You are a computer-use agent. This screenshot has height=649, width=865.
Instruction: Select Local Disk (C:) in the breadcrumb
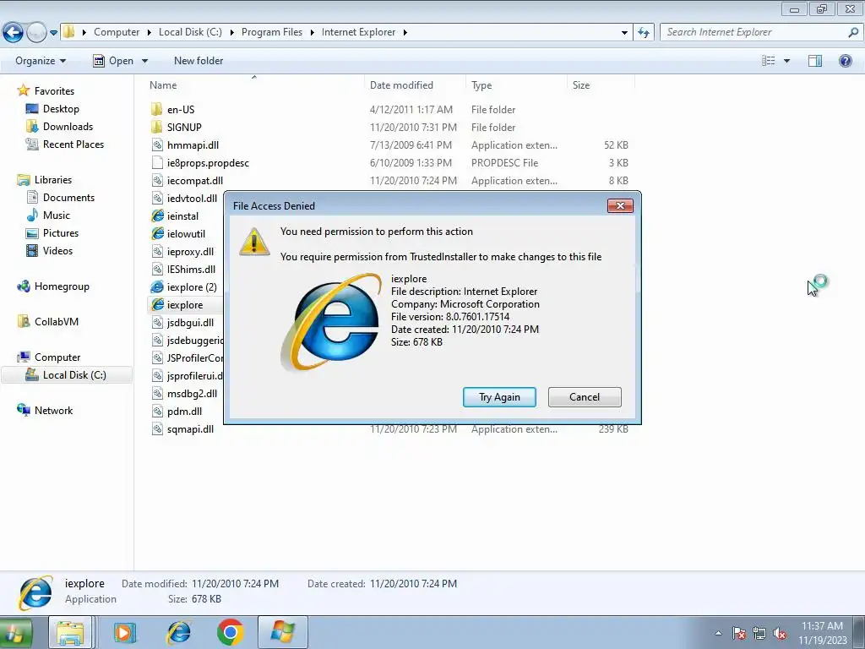tap(190, 32)
